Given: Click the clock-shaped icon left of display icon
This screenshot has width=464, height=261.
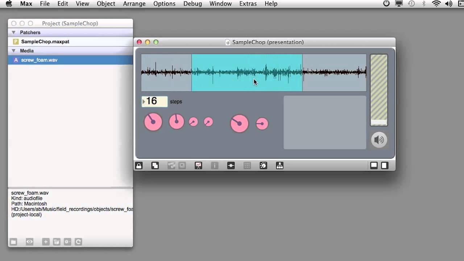Looking at the screenshot, I should (386, 4).
